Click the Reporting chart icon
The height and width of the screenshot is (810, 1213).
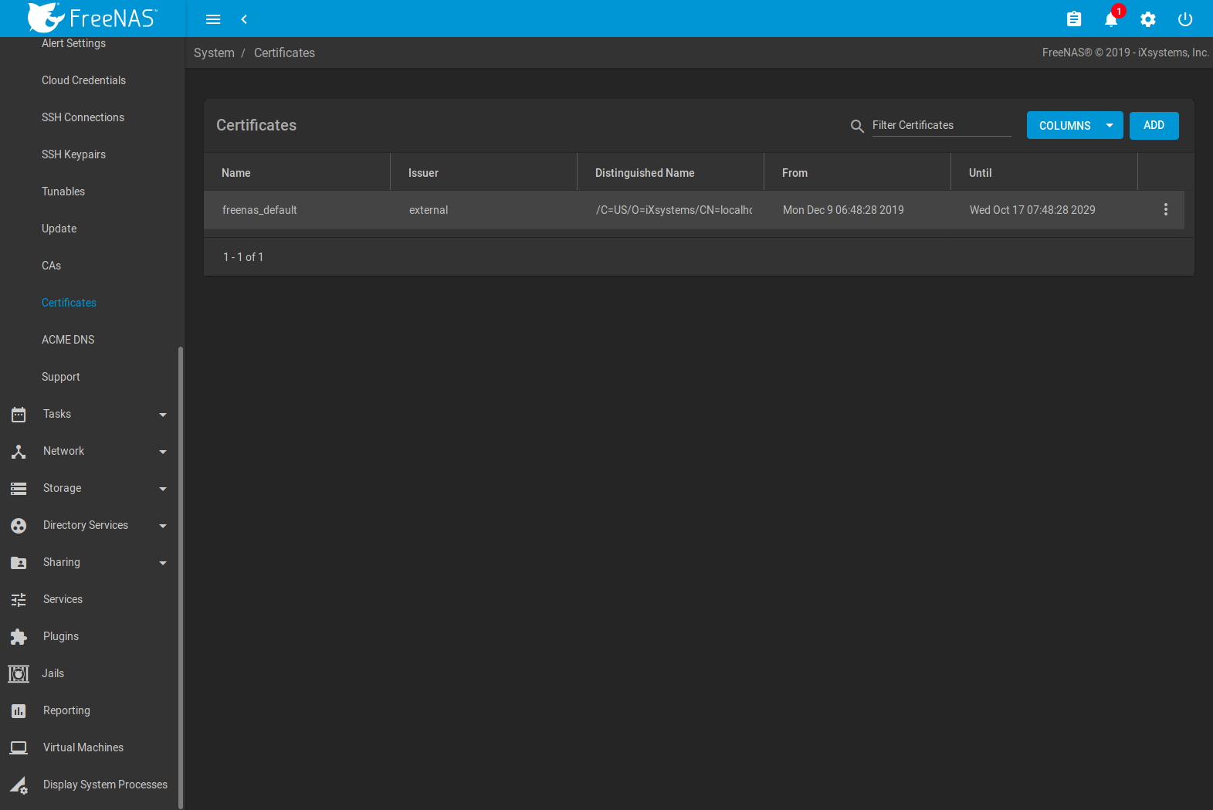(19, 711)
